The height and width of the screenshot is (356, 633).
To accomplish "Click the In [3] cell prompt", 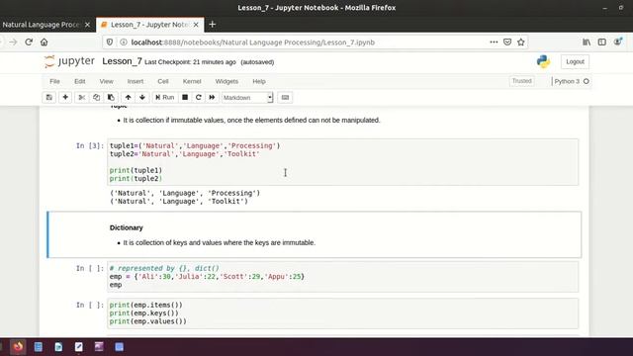I will click(x=90, y=145).
